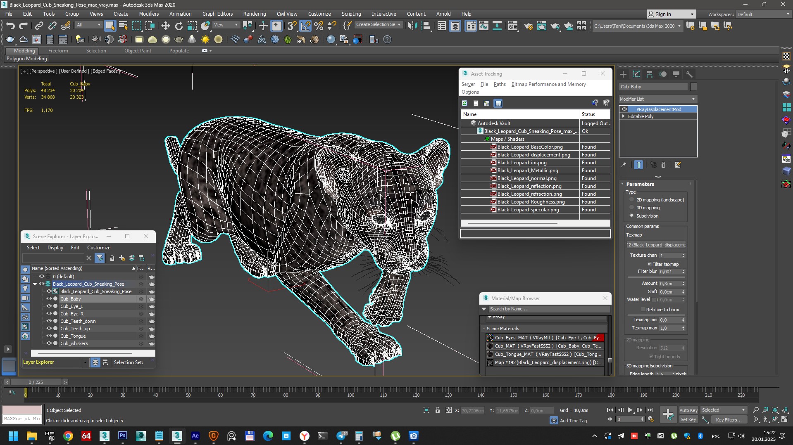793x445 pixels.
Task: Activate the Select Object tool
Action: pos(110,26)
